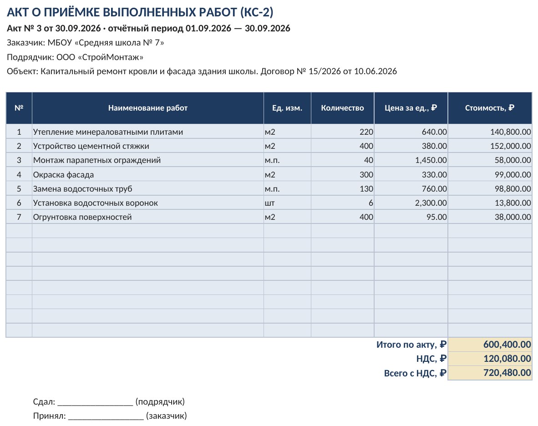Select row number '1'
Viewport: 538px width, 426px height.
point(19,132)
